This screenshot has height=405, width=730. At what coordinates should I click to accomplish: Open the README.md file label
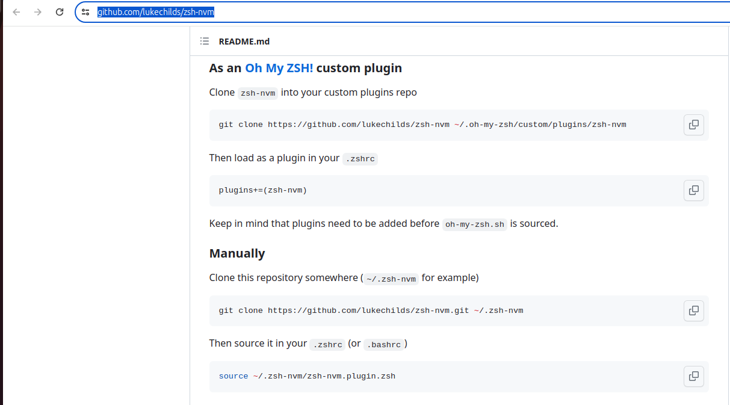(244, 42)
